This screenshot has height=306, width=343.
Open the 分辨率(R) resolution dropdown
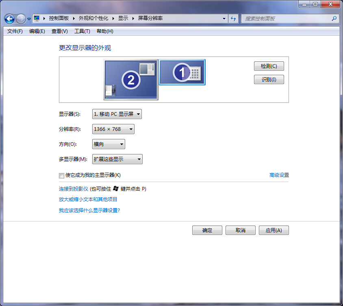click(x=113, y=129)
